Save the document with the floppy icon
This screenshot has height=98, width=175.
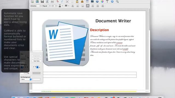pyautogui.click(x=42, y=1)
